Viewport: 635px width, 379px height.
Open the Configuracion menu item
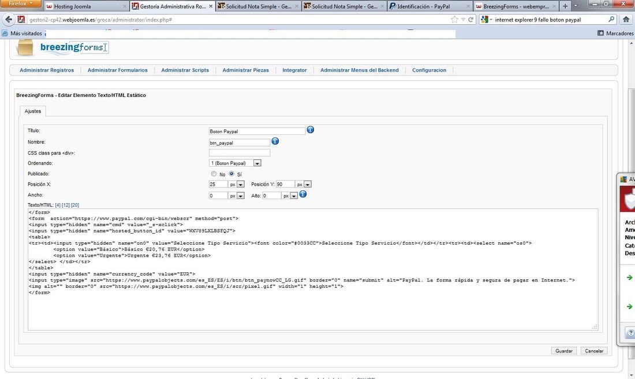coord(429,70)
